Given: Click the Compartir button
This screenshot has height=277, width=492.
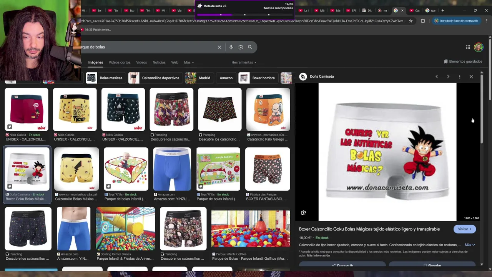Looking at the screenshot, I should [x=342, y=265].
